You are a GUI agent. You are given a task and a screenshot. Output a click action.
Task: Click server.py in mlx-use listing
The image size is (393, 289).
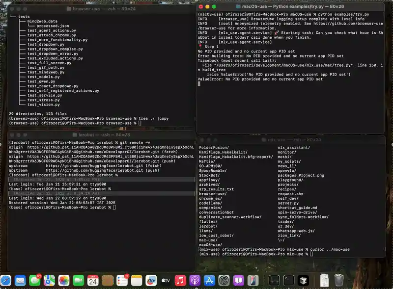[x=288, y=203]
